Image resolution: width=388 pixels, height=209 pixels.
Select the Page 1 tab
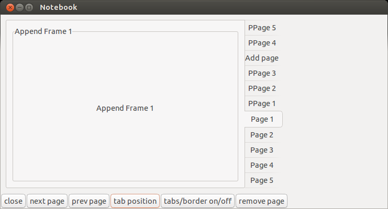pos(262,119)
